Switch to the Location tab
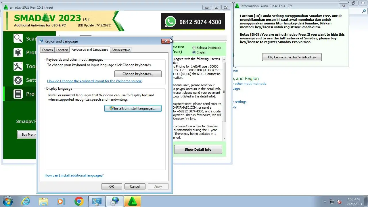Screen dimensions: 368x207 (62, 50)
